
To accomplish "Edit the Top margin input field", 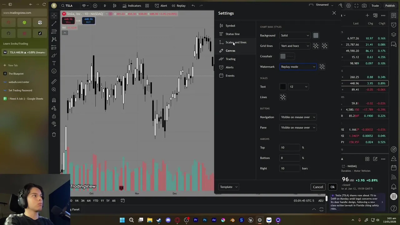I will click(290, 147).
